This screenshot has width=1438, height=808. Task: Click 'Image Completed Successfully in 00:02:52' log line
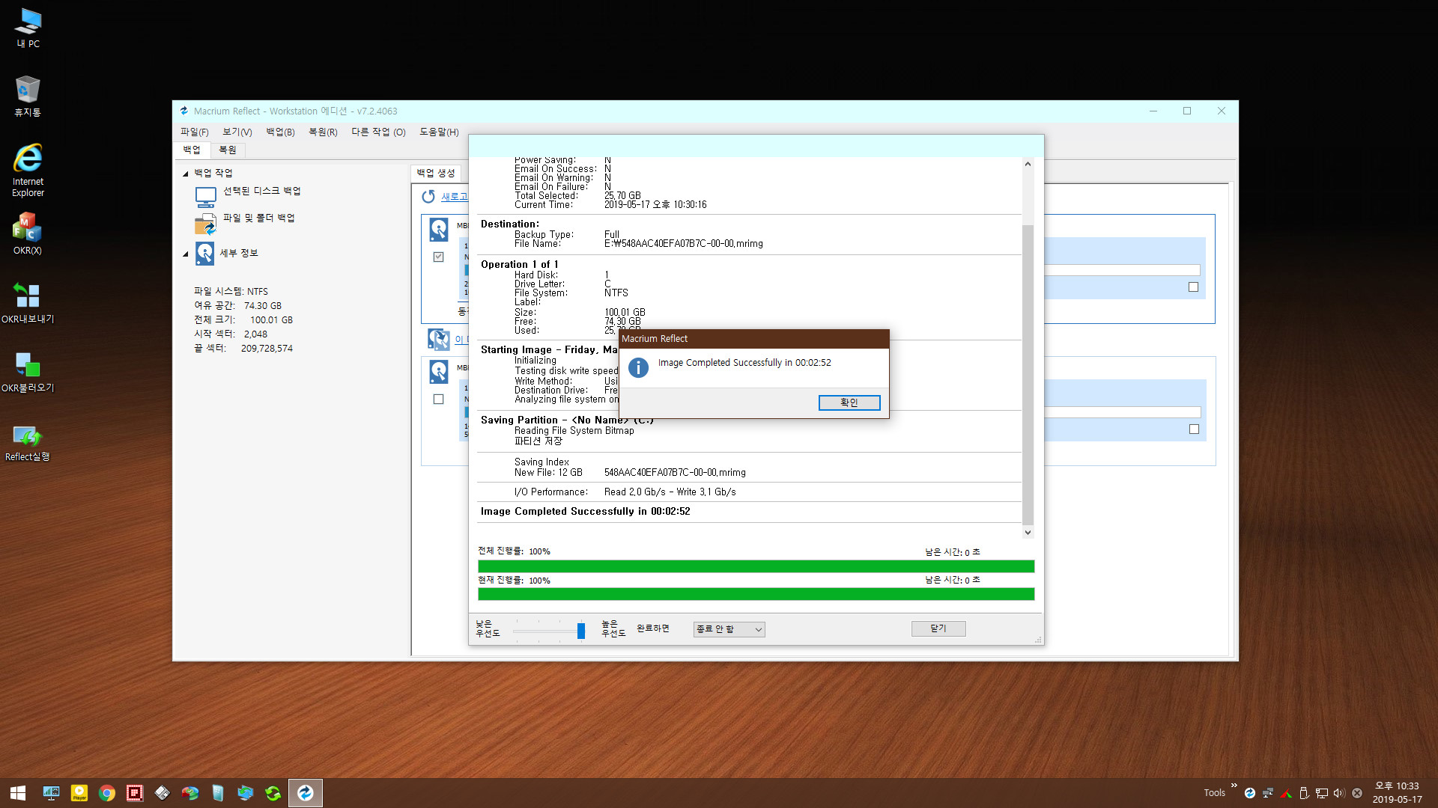click(585, 512)
